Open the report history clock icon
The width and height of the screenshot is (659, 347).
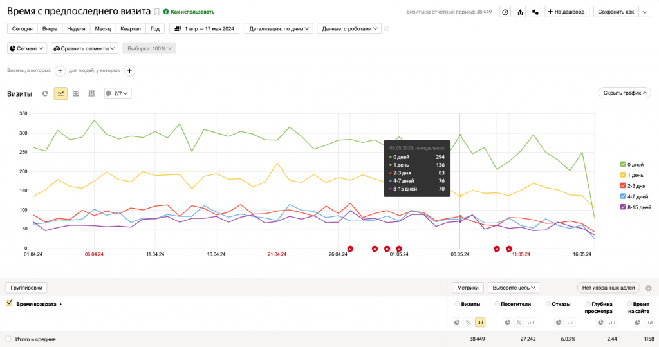(505, 12)
